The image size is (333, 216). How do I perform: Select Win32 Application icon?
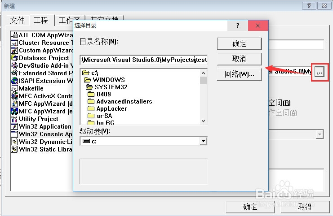pos(14,127)
